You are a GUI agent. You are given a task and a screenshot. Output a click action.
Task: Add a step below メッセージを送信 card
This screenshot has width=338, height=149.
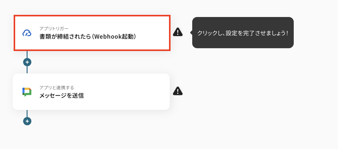(27, 121)
